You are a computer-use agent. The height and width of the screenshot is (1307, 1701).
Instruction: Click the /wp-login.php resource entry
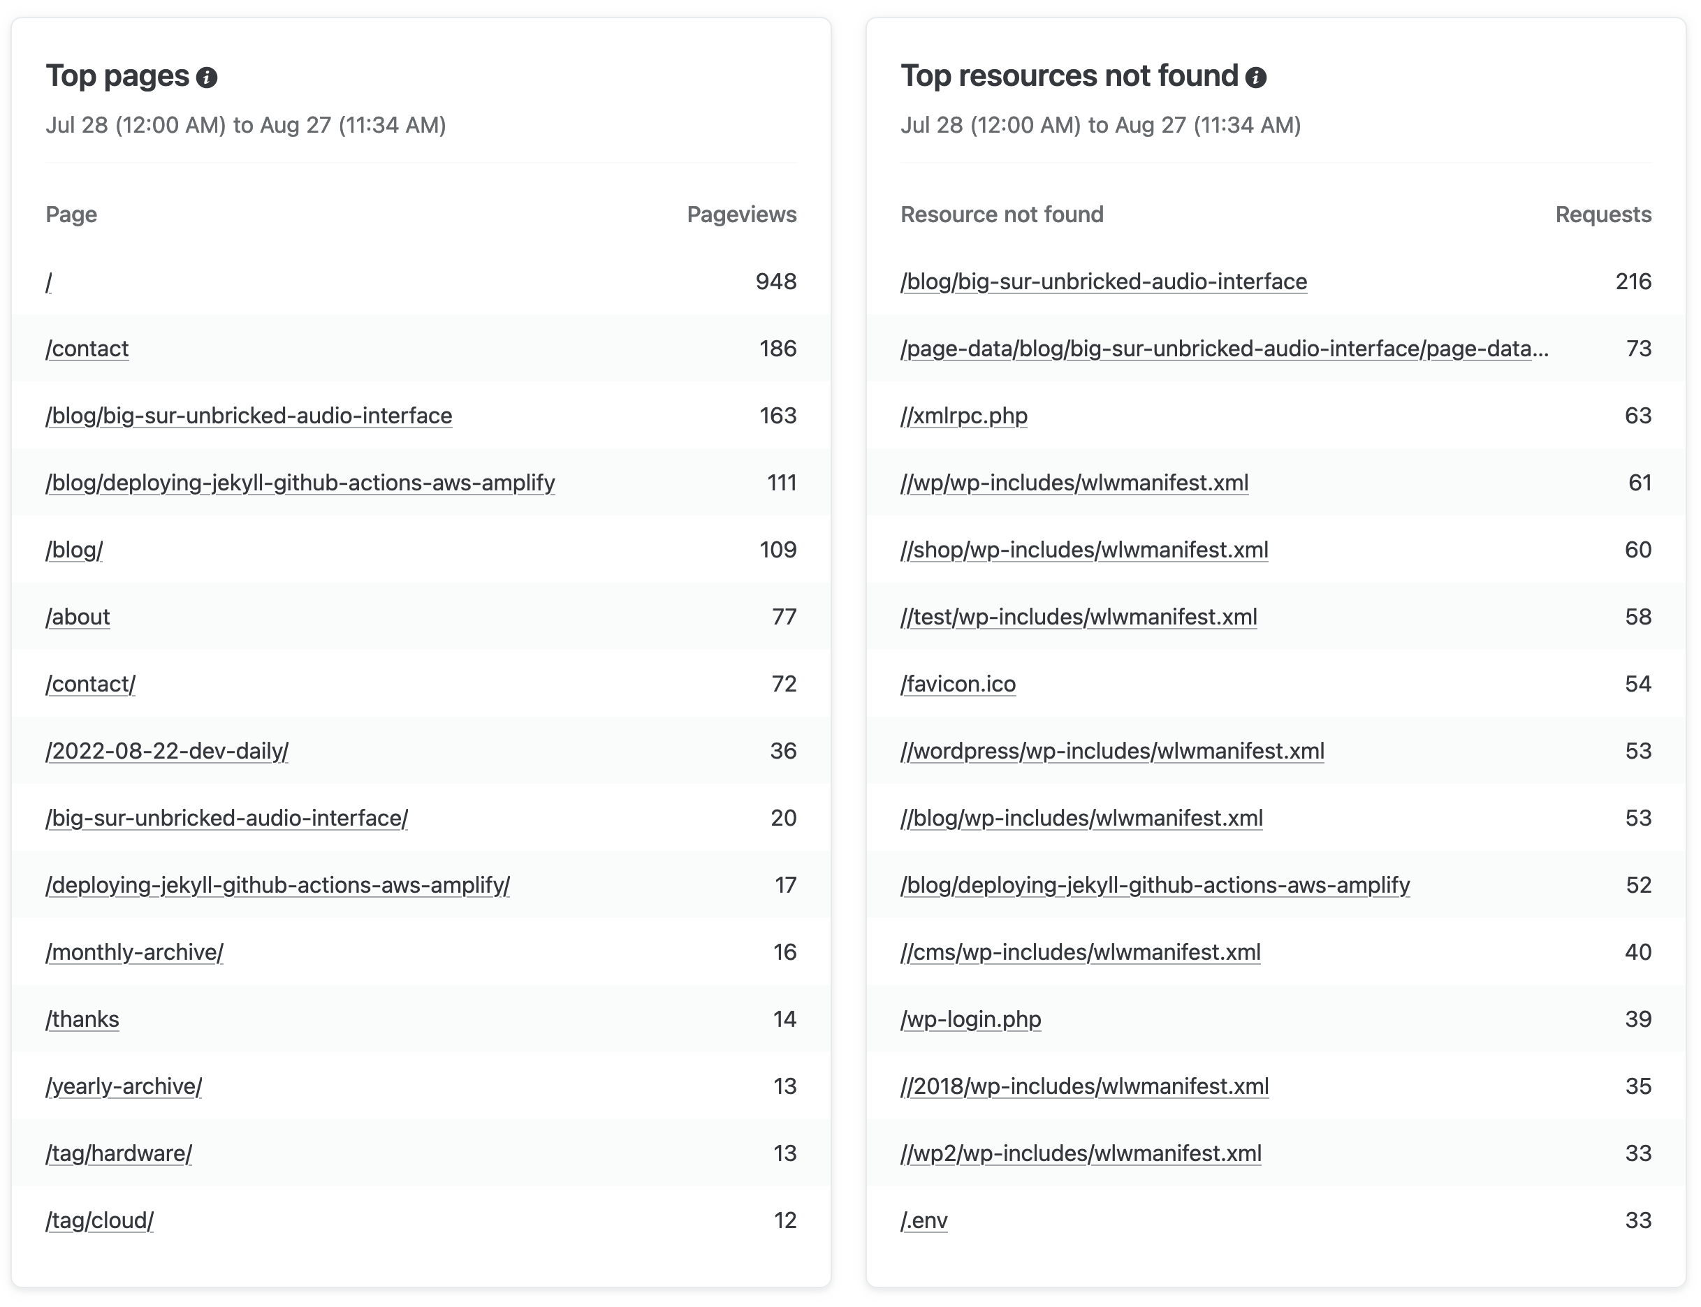(x=969, y=1018)
